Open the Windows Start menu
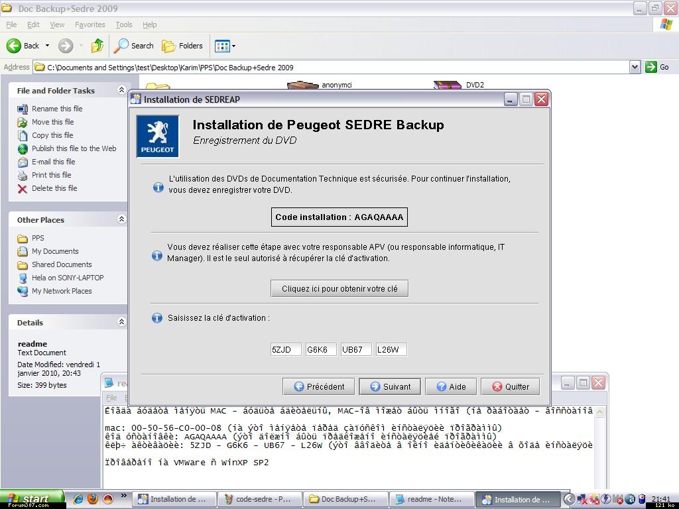This screenshot has width=679, height=509. [32, 499]
